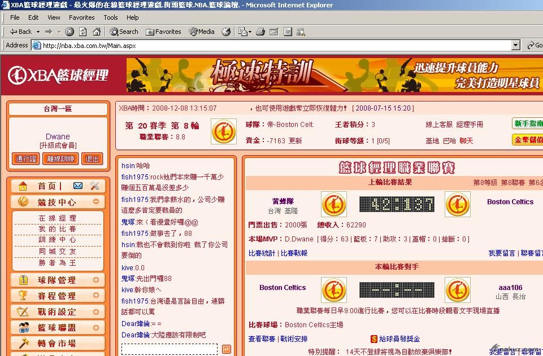Open the Favorites menu
543x356 pixels.
tap(82, 17)
